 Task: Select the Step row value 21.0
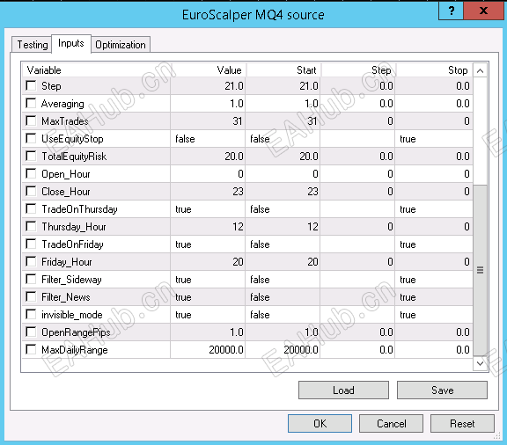tap(208, 86)
